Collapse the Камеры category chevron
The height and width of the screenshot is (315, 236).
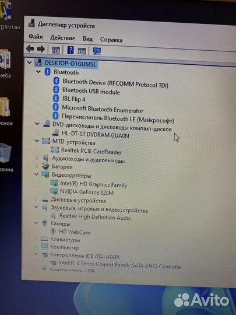36,223
